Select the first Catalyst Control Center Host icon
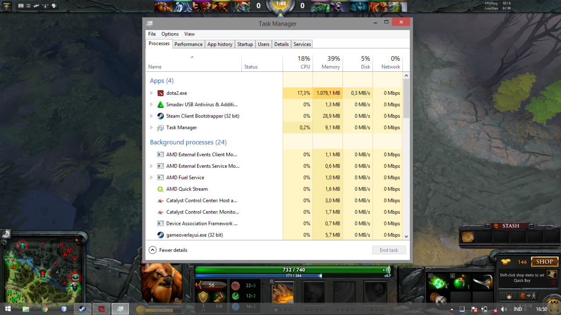 (160, 200)
